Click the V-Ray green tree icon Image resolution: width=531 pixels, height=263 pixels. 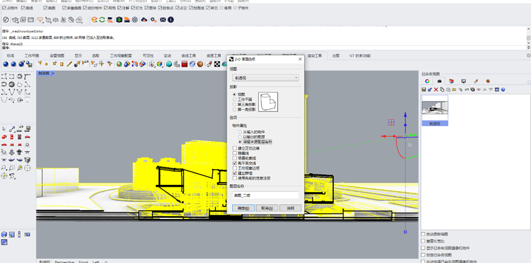coord(119,19)
